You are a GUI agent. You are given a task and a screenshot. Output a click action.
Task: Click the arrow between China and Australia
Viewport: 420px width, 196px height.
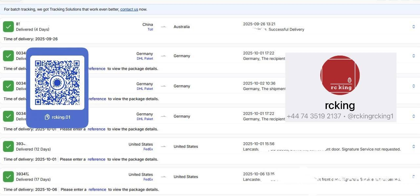point(163,27)
